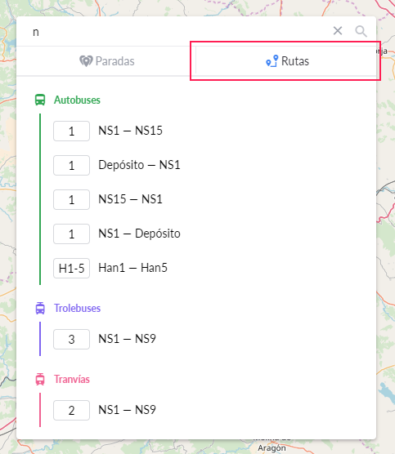Select the Rutas tab
This screenshot has height=454, width=395.
286,61
